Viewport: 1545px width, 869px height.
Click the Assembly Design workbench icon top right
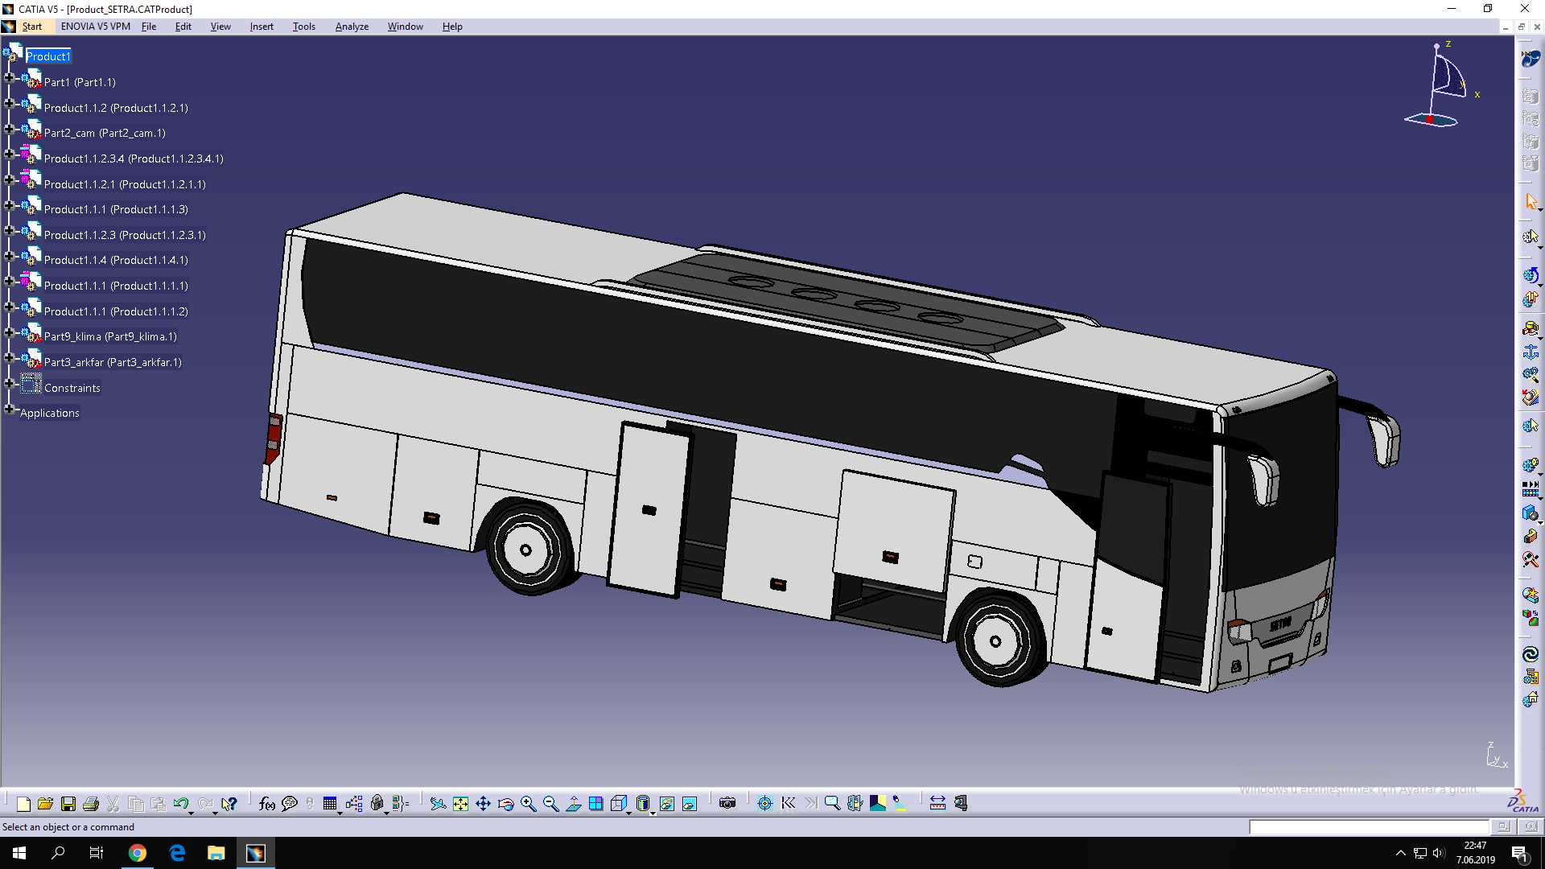(1531, 59)
